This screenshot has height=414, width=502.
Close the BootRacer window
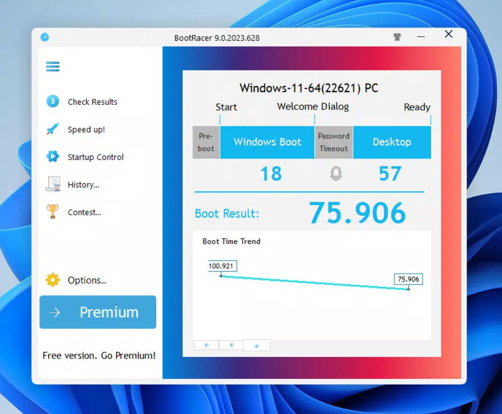[x=449, y=34]
